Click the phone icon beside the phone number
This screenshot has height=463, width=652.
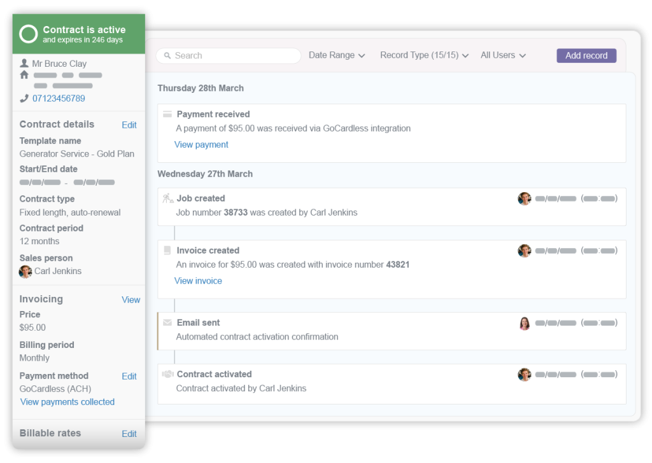coord(24,99)
